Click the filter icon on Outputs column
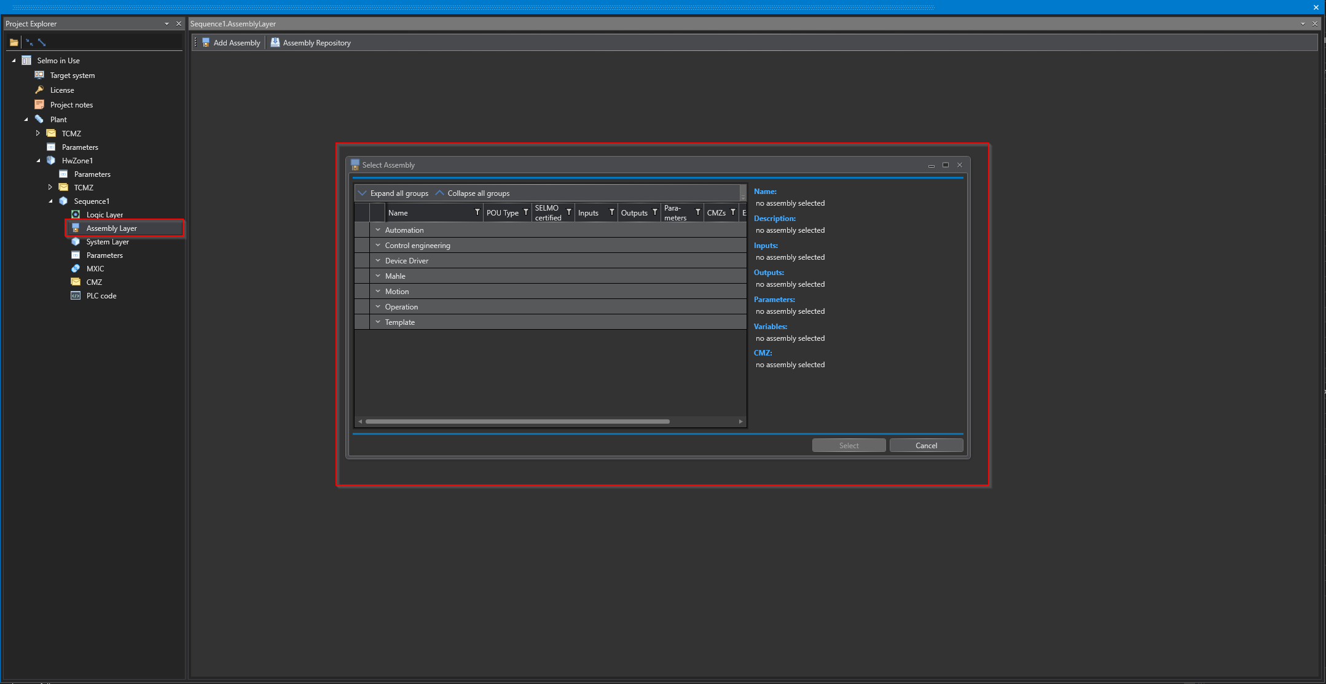 655,212
